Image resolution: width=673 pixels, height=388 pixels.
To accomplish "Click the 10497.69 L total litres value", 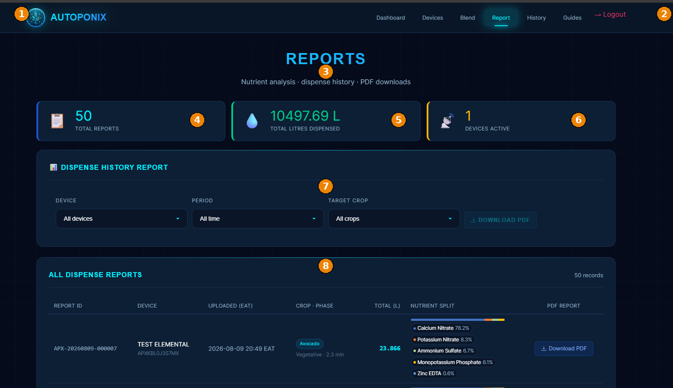I will click(x=305, y=116).
